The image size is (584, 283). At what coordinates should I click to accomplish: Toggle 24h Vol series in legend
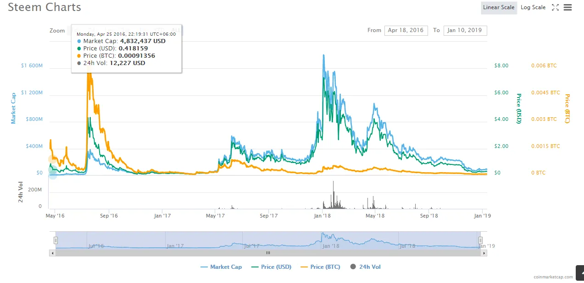click(365, 267)
